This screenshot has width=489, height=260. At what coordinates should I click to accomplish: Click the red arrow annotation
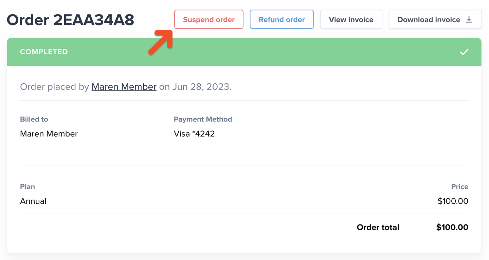pyautogui.click(x=161, y=42)
